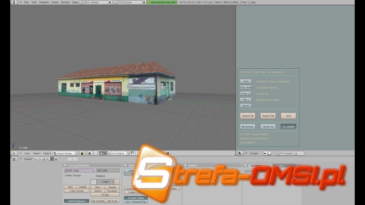The width and height of the screenshot is (365, 205).
Task: Toggle the Swap zy option
Action: (x=246, y=93)
